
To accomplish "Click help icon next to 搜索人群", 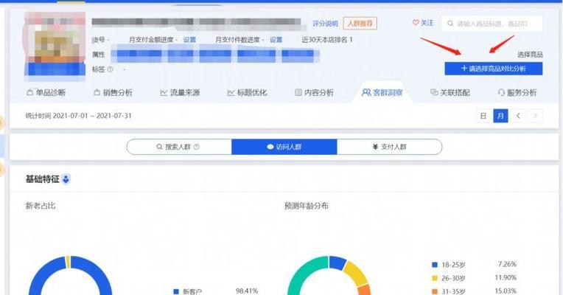I will click(197, 147).
